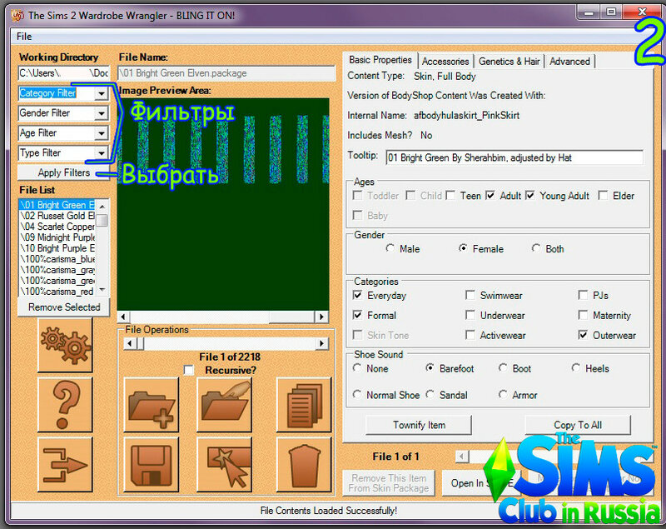Open the Age Filter dropdown

pyautogui.click(x=101, y=133)
